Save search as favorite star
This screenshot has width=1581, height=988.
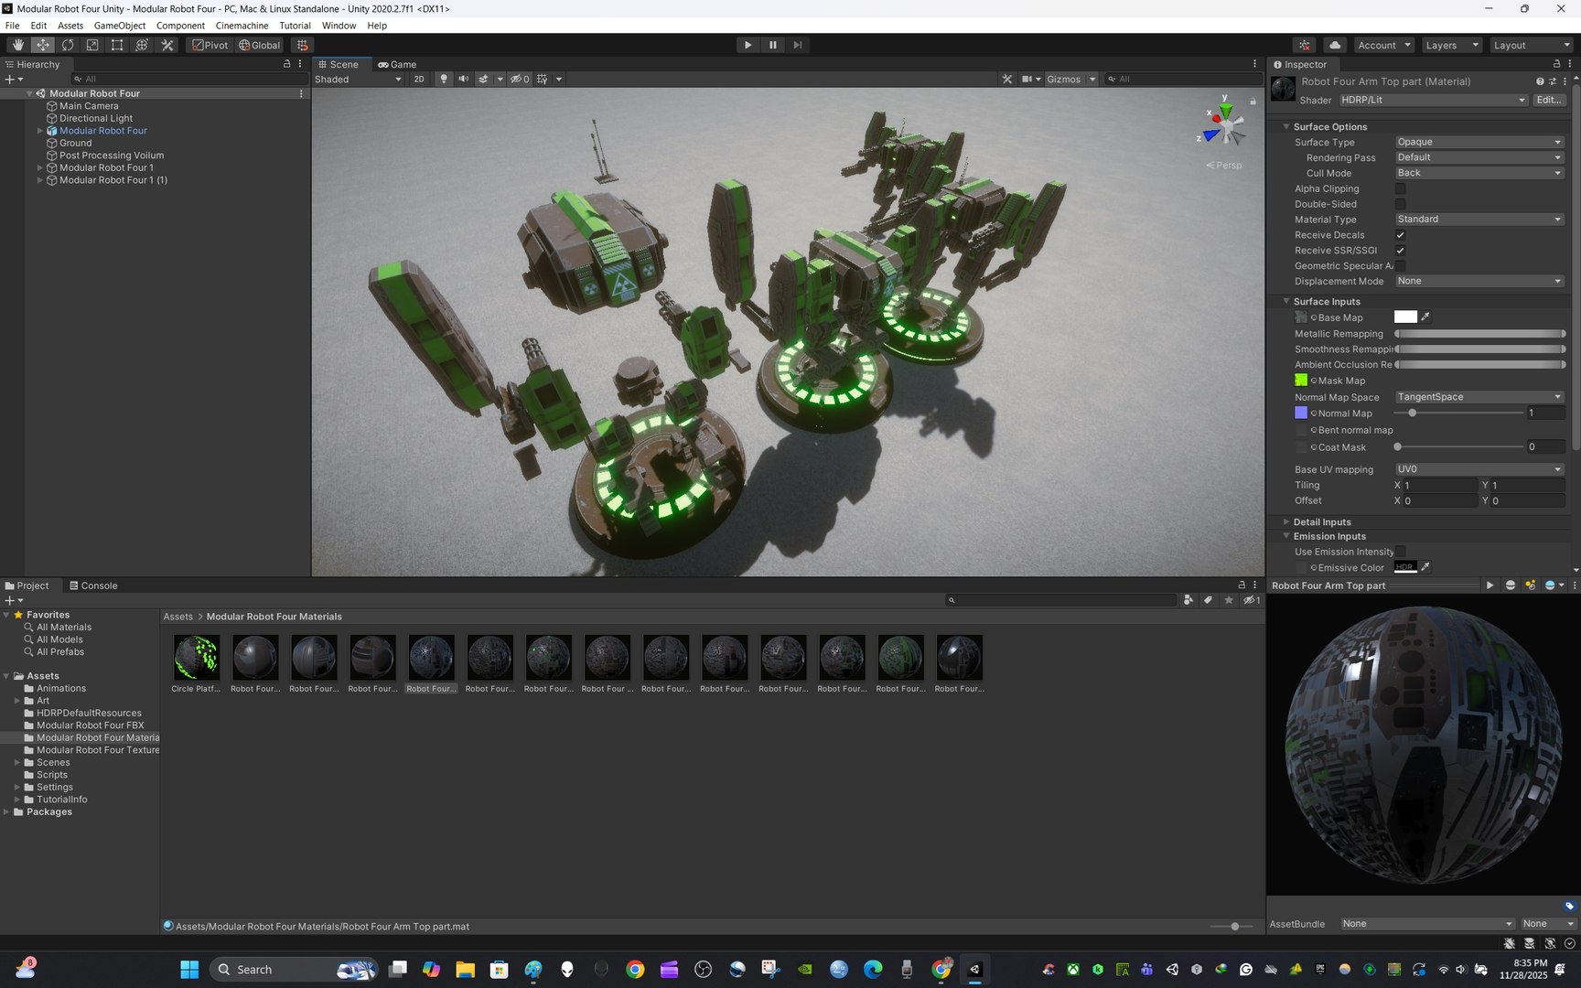[x=1229, y=600]
